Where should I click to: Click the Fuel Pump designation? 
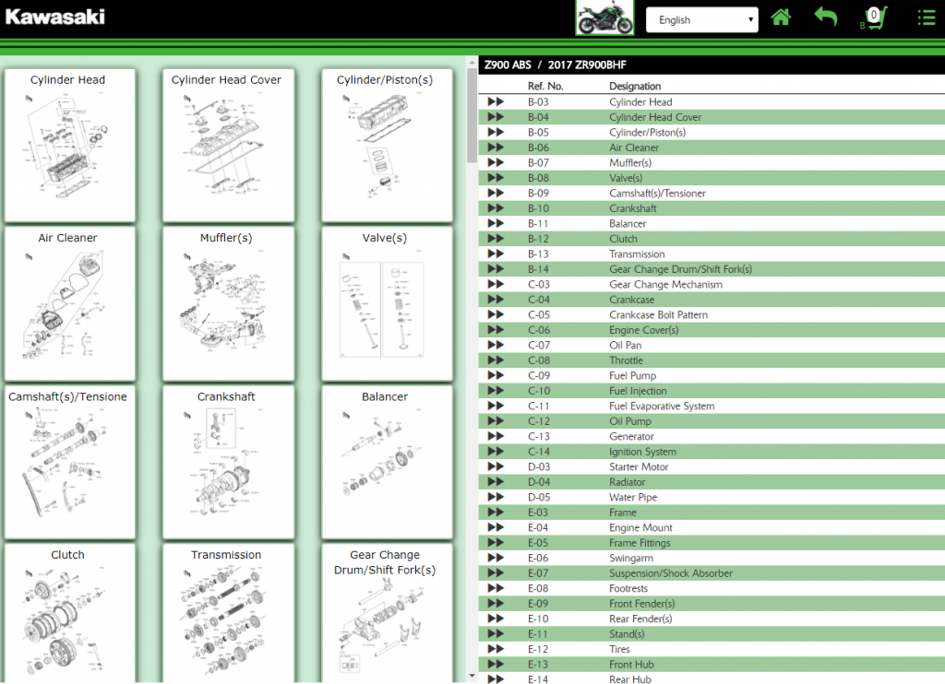[632, 376]
